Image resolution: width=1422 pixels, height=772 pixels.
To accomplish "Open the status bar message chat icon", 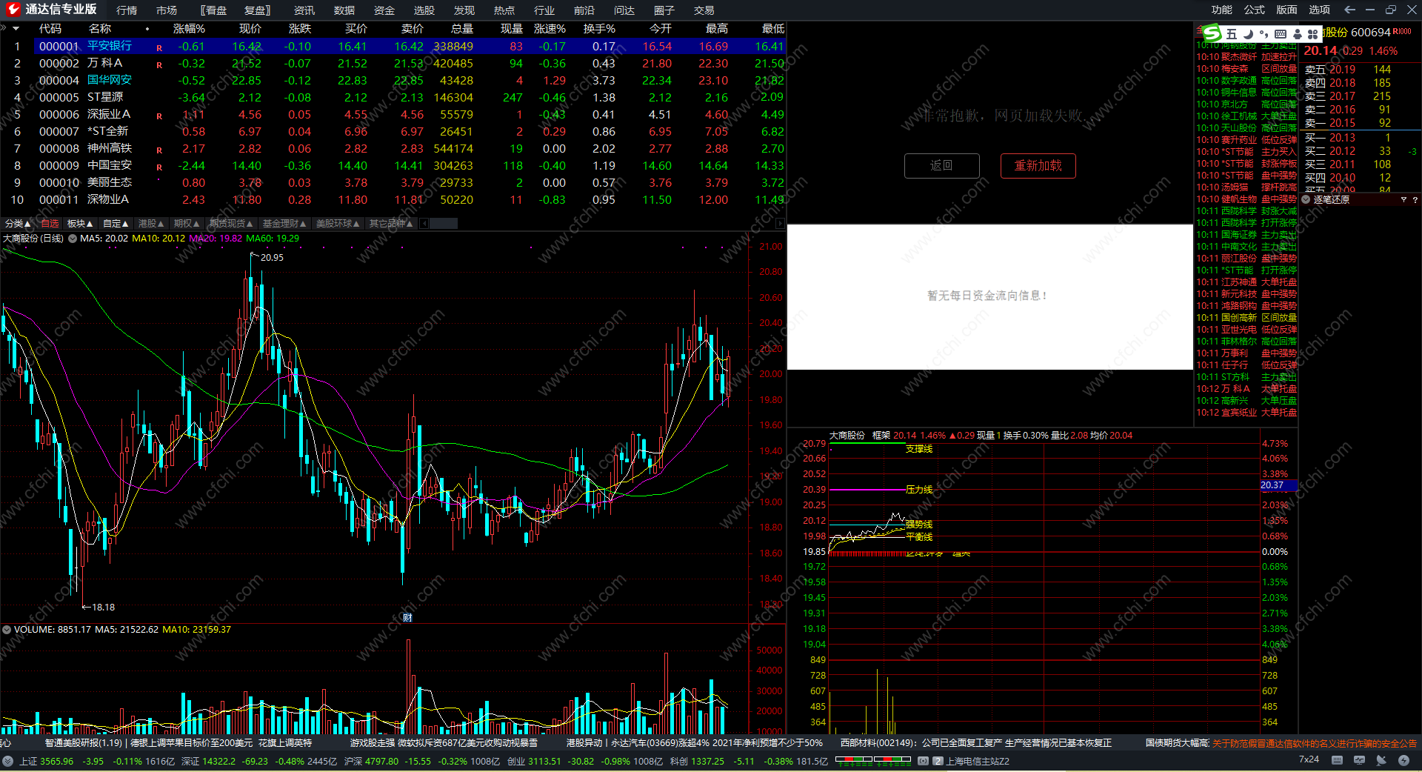I will [x=1359, y=760].
